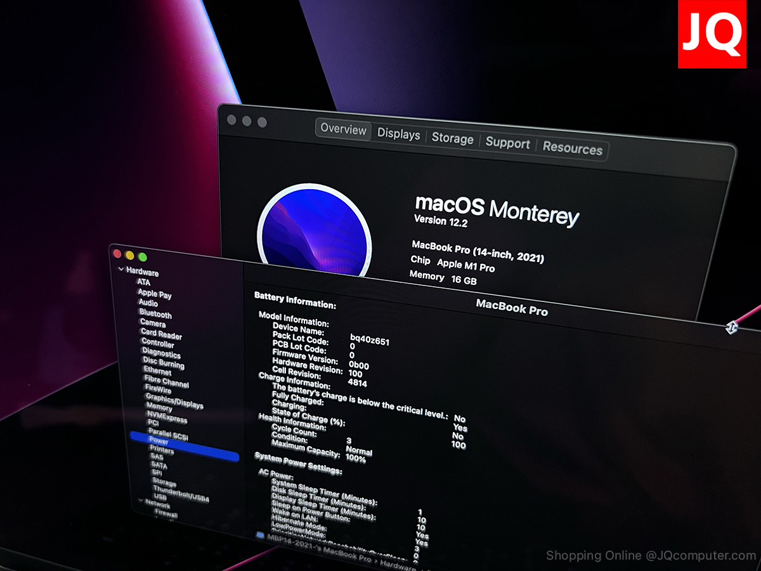761x571 pixels.
Task: Click "MacBook Pro (14-inch, 2021)" model text
Action: point(478,251)
